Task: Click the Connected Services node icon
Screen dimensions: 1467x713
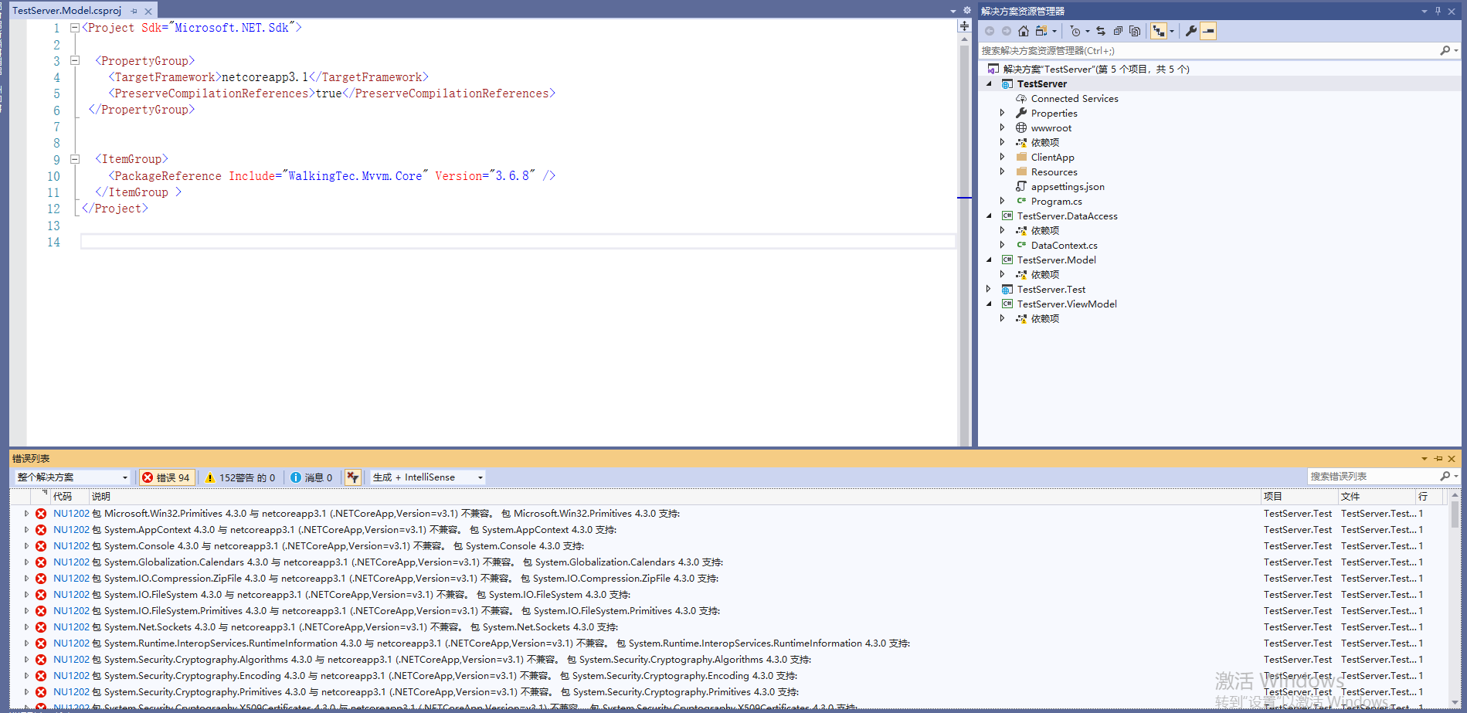Action: pos(1020,98)
